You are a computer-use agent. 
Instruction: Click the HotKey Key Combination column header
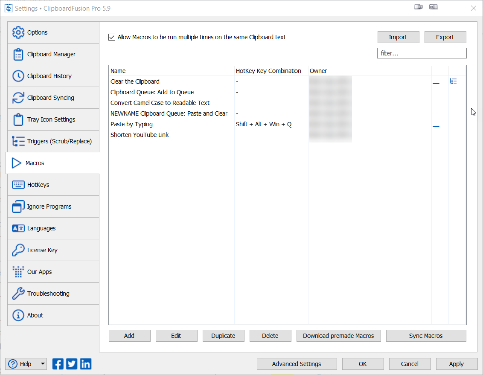click(x=271, y=71)
